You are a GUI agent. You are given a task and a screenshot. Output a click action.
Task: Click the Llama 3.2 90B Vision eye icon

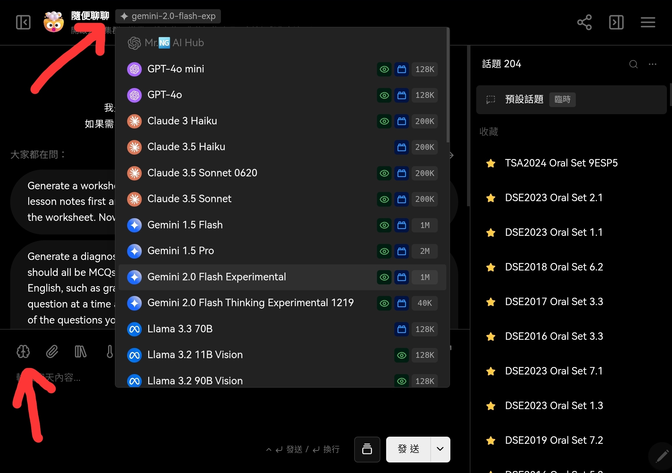(x=401, y=381)
